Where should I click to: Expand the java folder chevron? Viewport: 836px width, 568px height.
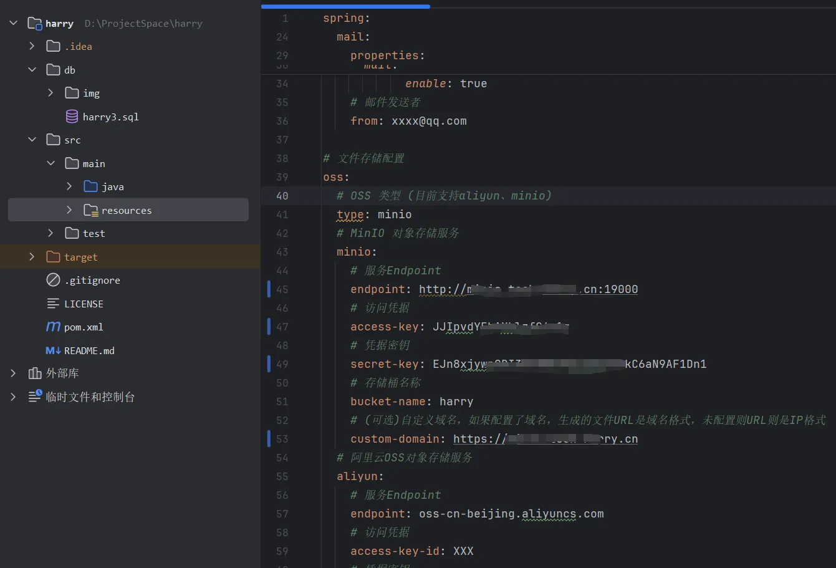[x=69, y=186]
